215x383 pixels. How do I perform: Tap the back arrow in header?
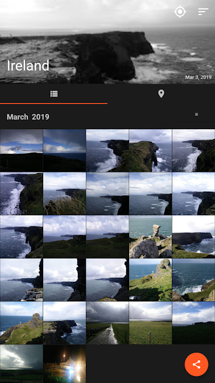tap(10, 12)
